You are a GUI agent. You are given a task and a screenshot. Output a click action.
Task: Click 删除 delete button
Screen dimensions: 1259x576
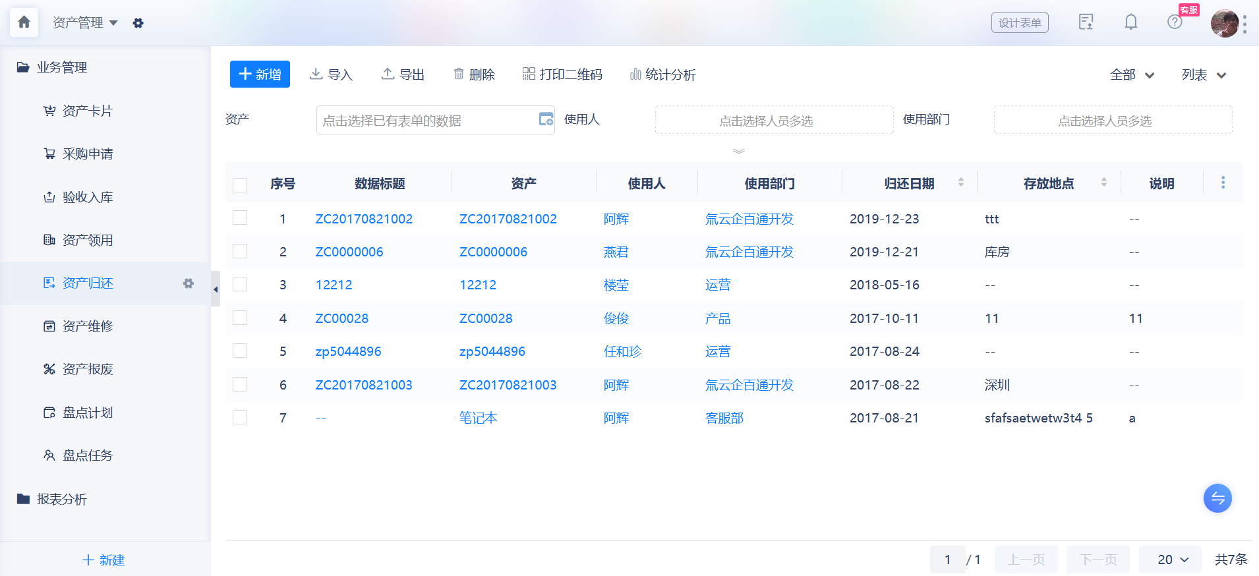pyautogui.click(x=474, y=74)
